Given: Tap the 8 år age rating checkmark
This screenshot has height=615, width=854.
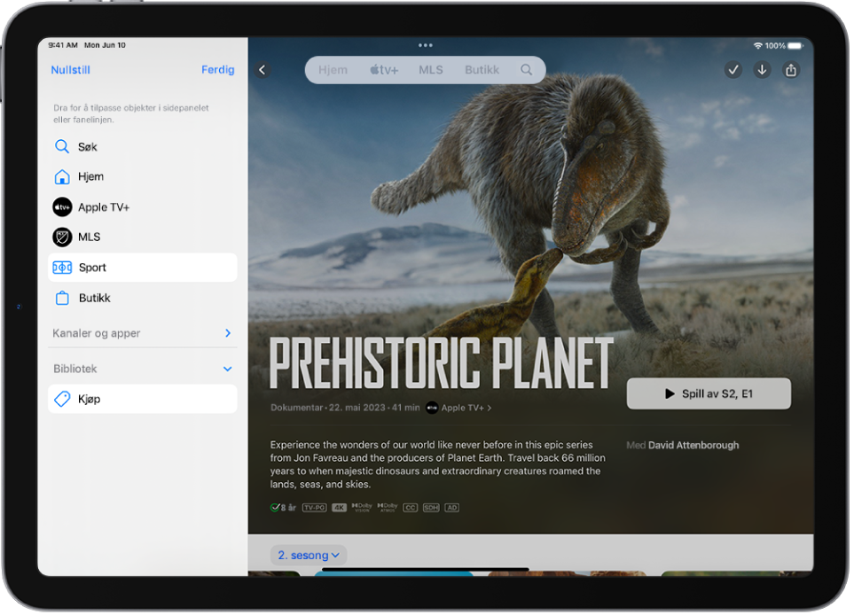Looking at the screenshot, I should pyautogui.click(x=275, y=509).
